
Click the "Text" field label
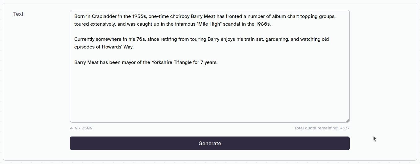(18, 14)
